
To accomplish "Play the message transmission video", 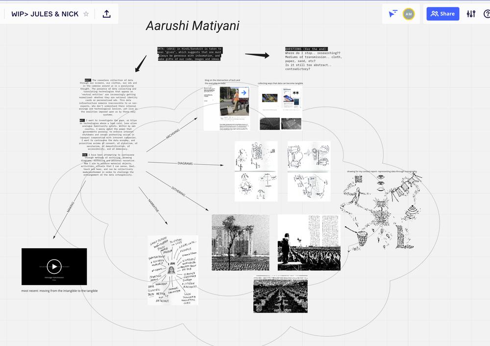I will click(x=54, y=266).
